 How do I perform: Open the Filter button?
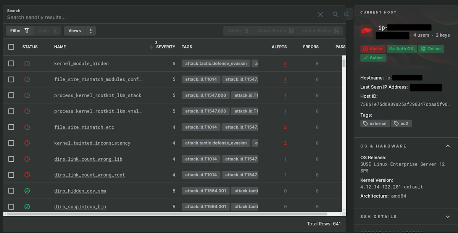pyautogui.click(x=19, y=31)
